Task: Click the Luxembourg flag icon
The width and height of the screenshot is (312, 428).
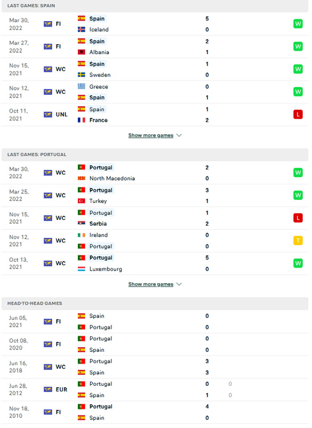Action: [81, 269]
